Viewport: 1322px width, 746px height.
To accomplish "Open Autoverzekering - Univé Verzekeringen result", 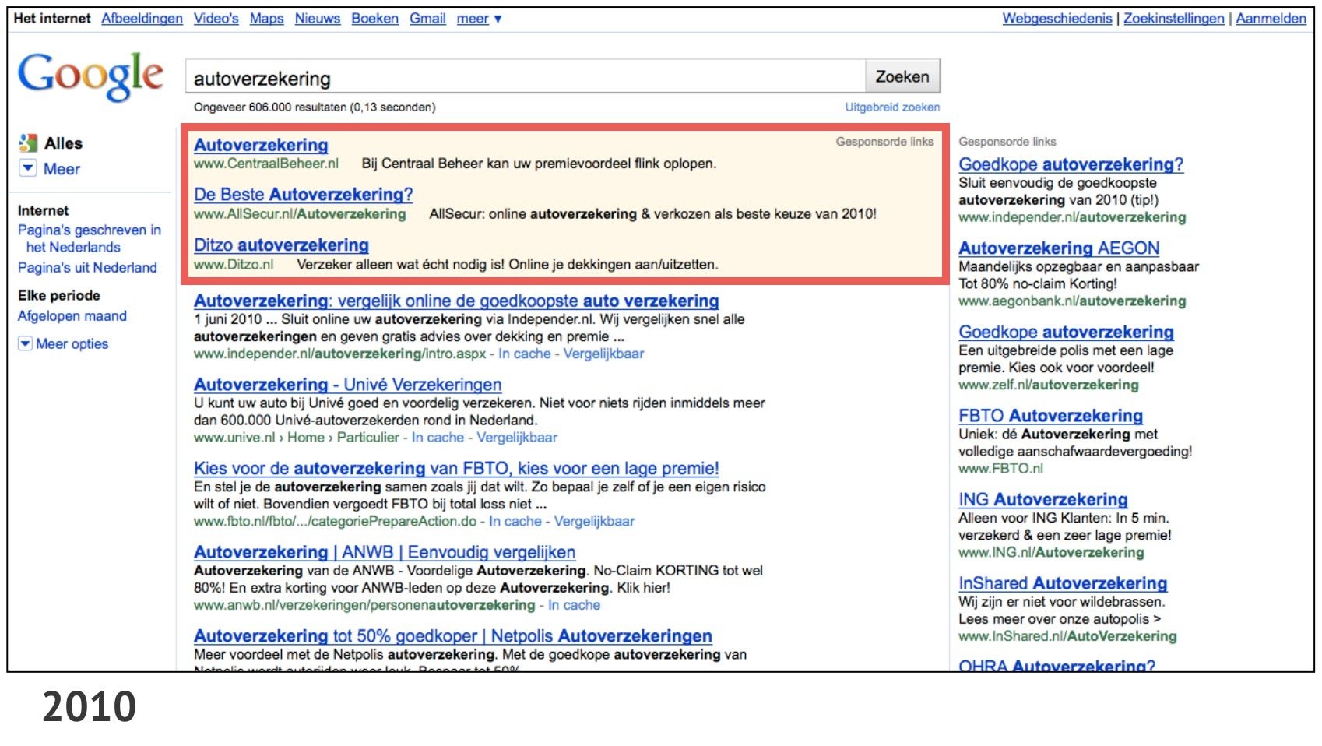I will (347, 385).
